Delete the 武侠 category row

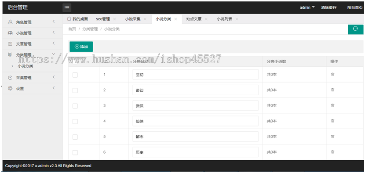[x=332, y=105]
